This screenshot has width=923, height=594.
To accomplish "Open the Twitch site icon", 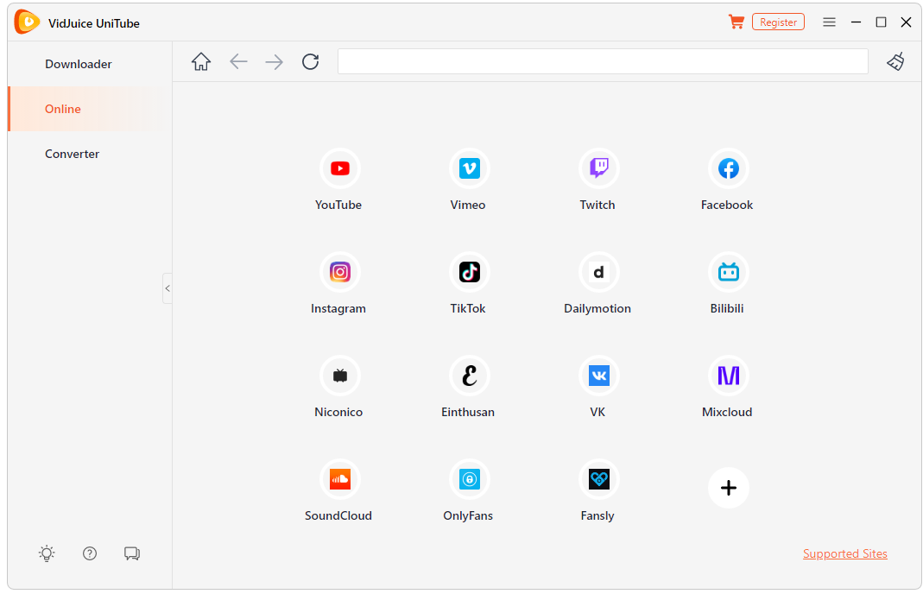I will coord(598,168).
